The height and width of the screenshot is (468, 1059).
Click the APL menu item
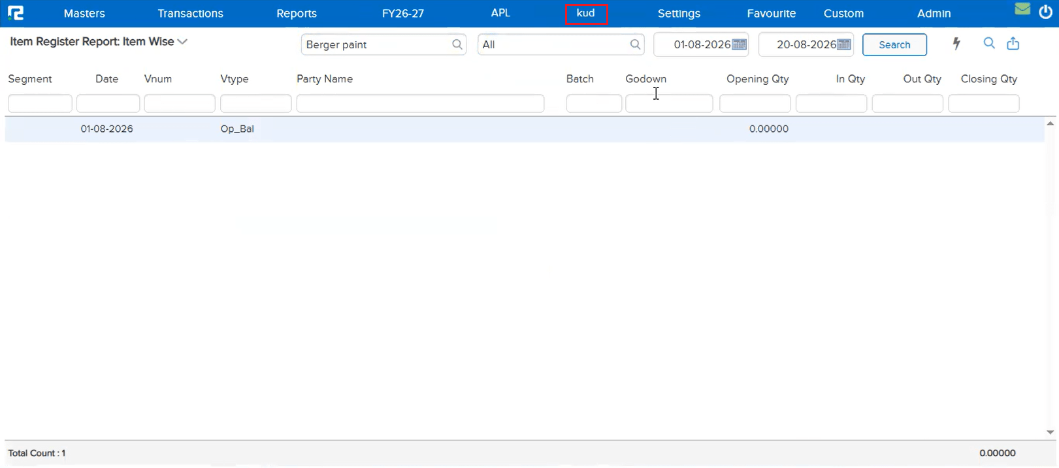[500, 13]
